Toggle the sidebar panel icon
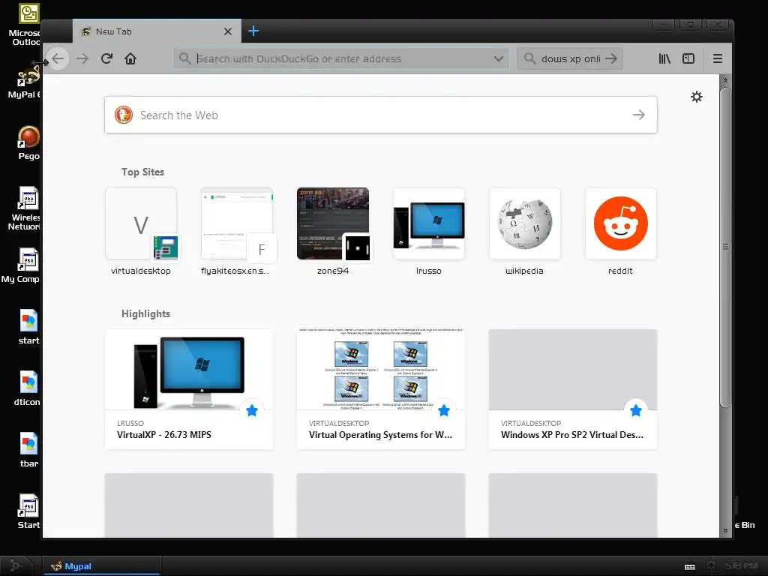 (x=688, y=58)
